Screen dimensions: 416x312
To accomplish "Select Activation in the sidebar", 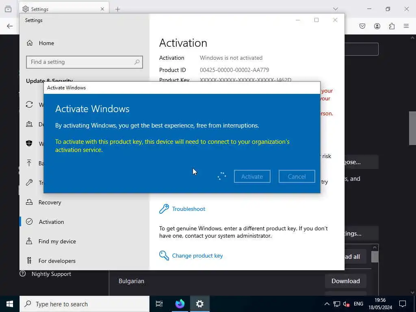I will (51, 222).
